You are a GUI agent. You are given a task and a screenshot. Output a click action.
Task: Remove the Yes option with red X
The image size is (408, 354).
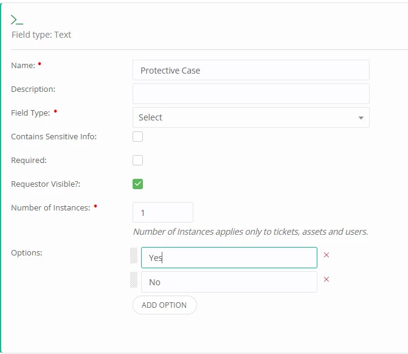coord(327,255)
